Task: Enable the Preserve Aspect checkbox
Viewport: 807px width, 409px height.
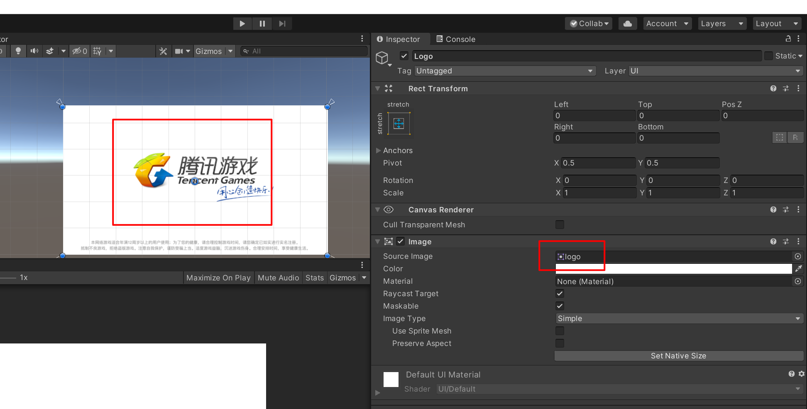Action: 560,343
